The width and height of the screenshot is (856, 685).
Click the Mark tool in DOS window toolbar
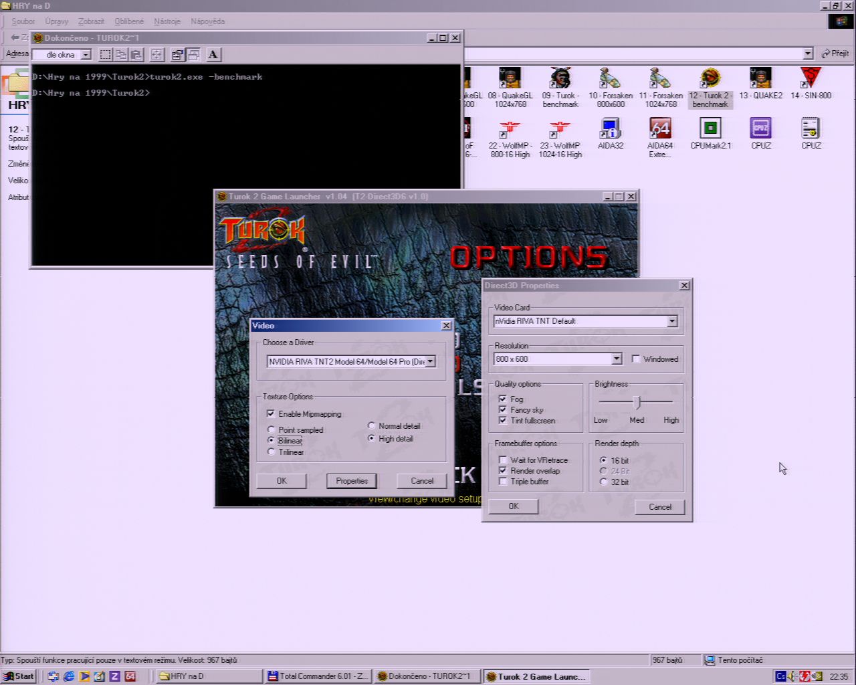point(105,55)
